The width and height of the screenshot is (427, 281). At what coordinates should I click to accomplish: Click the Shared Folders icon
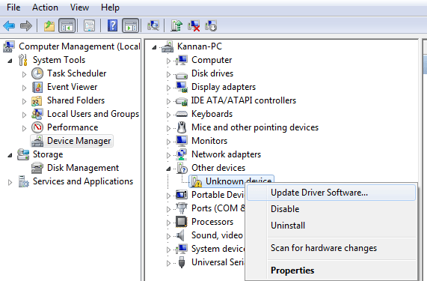pos(37,100)
